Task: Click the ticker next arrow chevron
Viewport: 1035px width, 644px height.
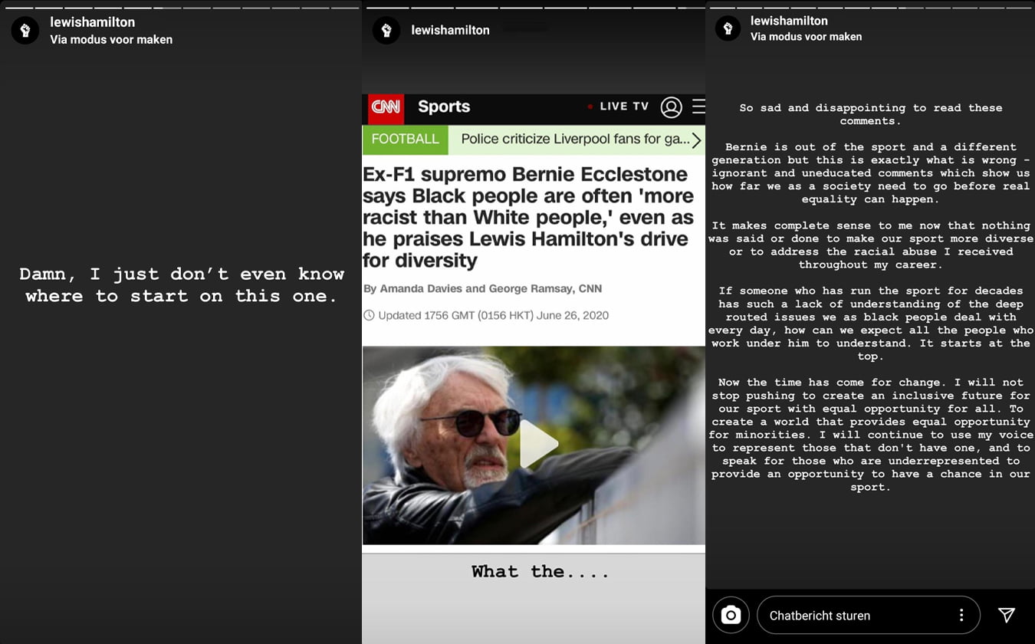Action: (x=696, y=140)
